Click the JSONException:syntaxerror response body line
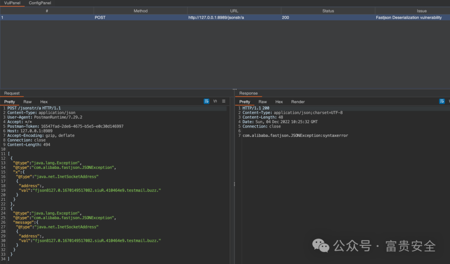This screenshot has width=450, height=264. pyautogui.click(x=295, y=136)
